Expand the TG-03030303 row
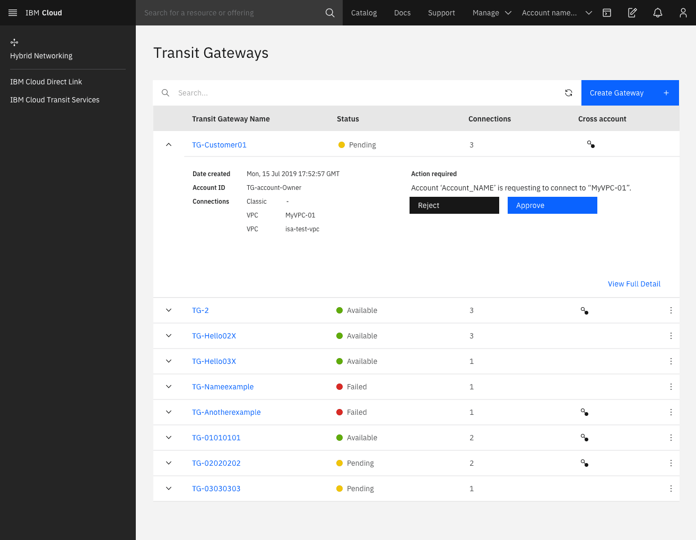The width and height of the screenshot is (696, 540). pos(169,489)
